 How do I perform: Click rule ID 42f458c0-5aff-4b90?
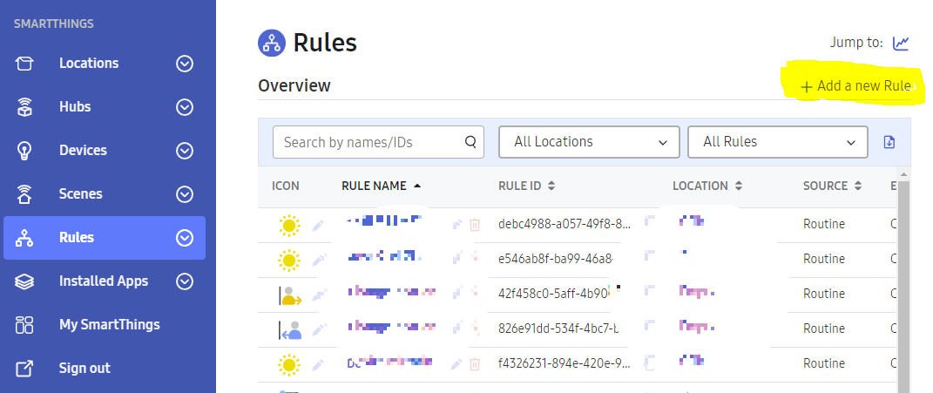554,293
